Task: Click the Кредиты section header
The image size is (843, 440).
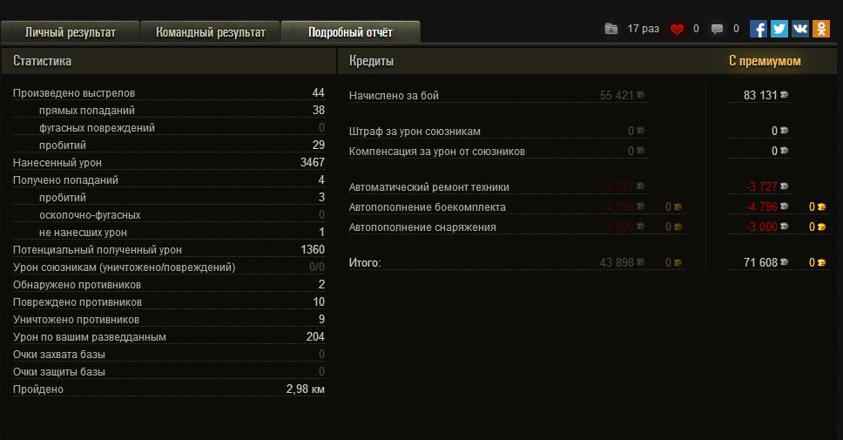Action: 371,61
